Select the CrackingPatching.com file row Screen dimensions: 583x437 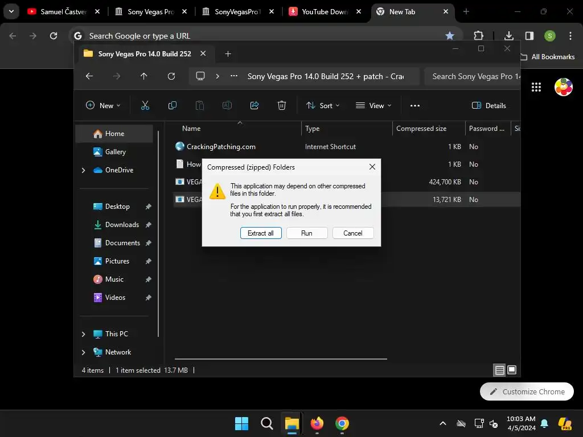coord(347,146)
